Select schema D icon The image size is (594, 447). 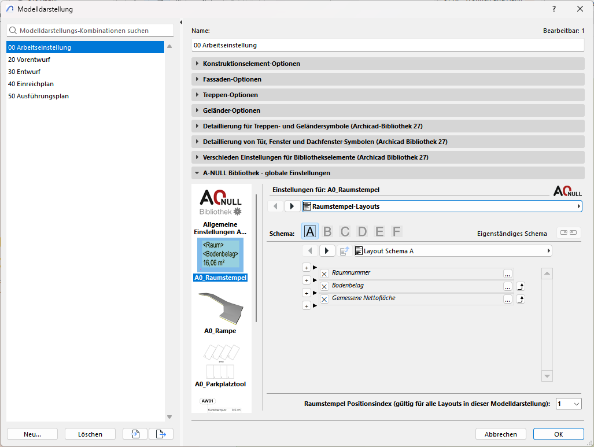pyautogui.click(x=362, y=231)
